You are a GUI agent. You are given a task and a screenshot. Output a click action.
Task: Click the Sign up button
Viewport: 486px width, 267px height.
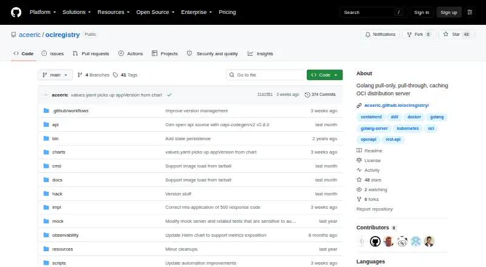(x=449, y=12)
